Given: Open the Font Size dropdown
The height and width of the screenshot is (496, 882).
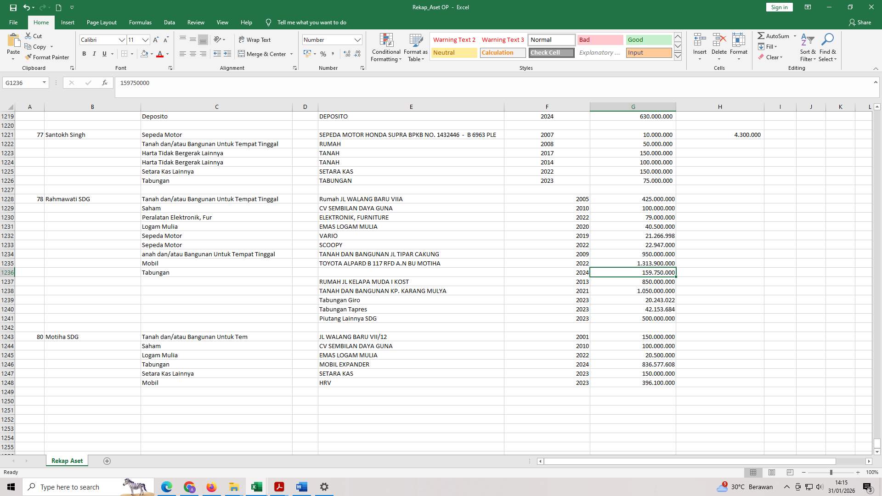Looking at the screenshot, I should tap(145, 40).
